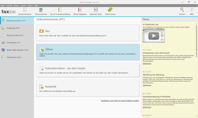Select Feststellung 2015 sidebar icon
This screenshot has width=198, height=118.
(x=3, y=43)
